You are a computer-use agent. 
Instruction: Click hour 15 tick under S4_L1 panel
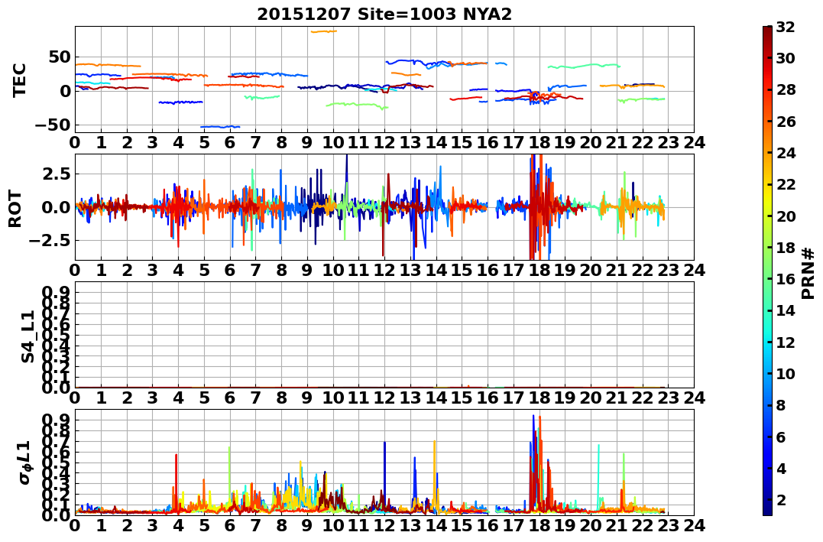tap(462, 398)
